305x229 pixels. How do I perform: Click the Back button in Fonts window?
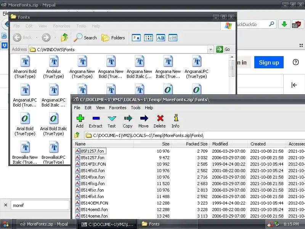[22, 37]
